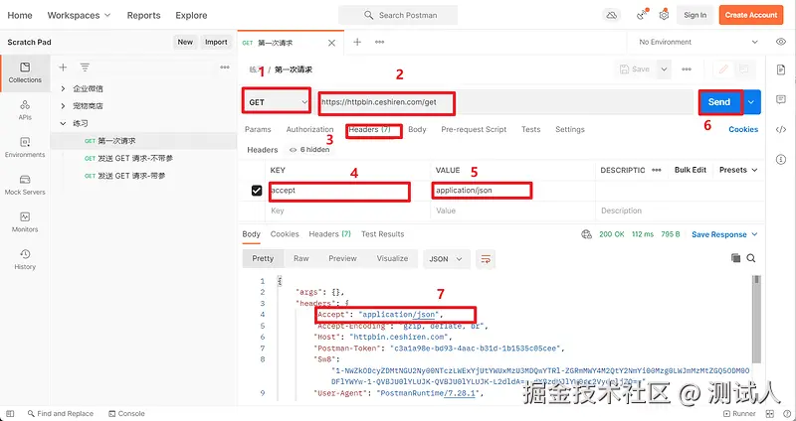The height and width of the screenshot is (421, 796).
Task: Open the Save button dropdown arrow
Action: tap(664, 70)
